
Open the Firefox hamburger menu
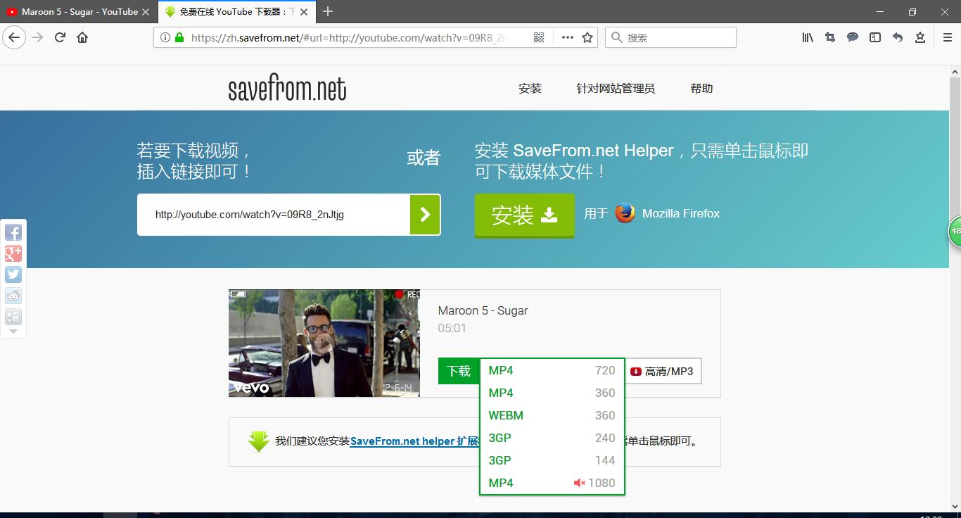[x=948, y=37]
